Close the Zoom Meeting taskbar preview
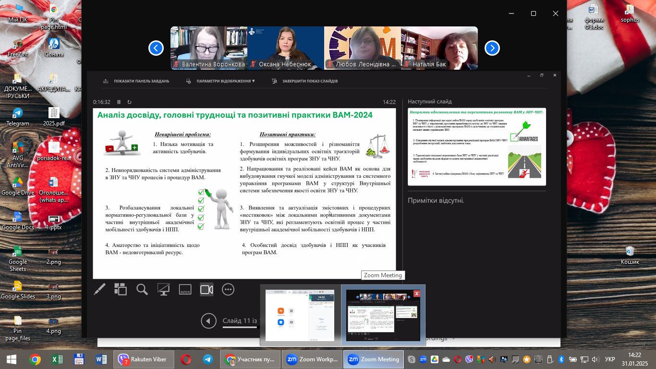 tap(417, 293)
